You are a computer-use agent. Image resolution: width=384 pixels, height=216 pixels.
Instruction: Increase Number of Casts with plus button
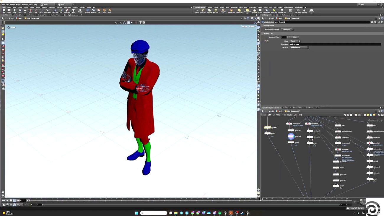pyautogui.click(x=288, y=37)
